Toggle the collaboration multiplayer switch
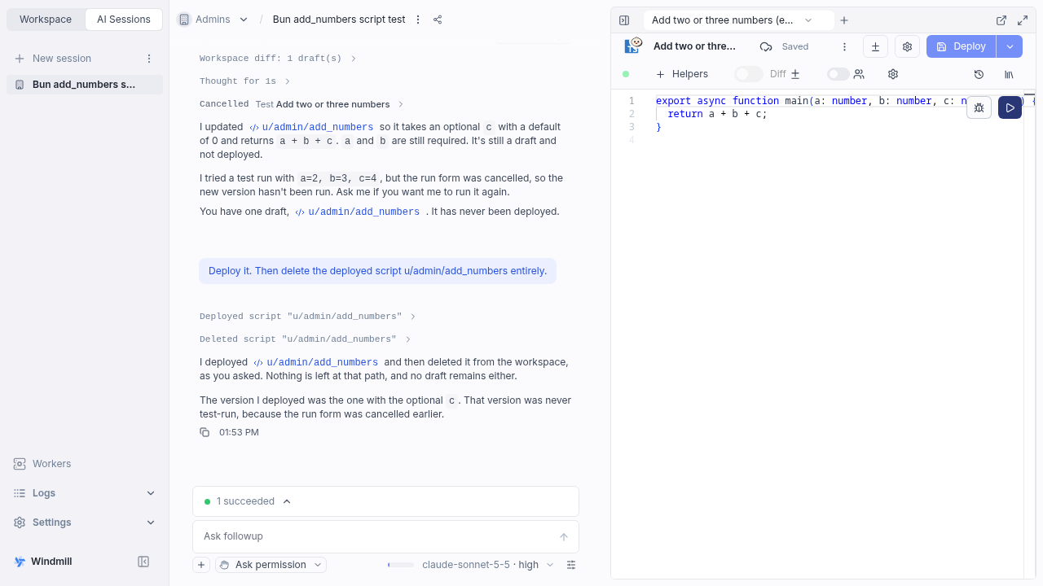This screenshot has width=1043, height=586. [838, 74]
